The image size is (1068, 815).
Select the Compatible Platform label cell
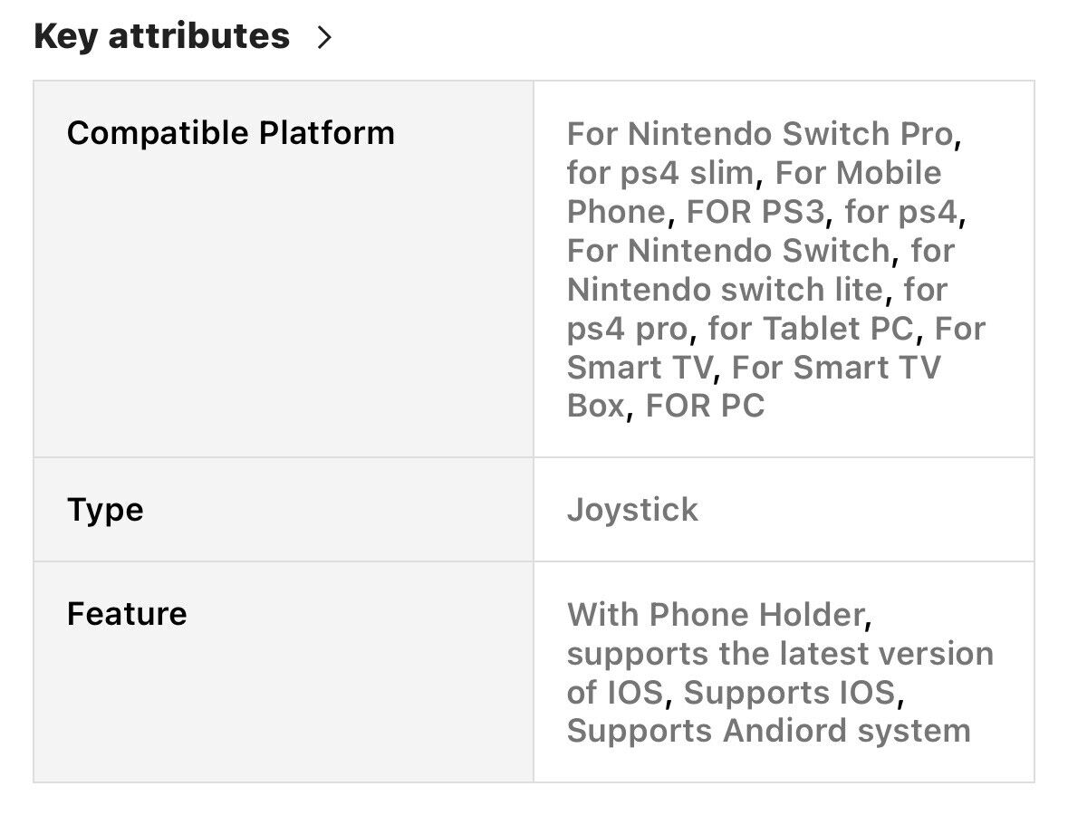click(284, 269)
